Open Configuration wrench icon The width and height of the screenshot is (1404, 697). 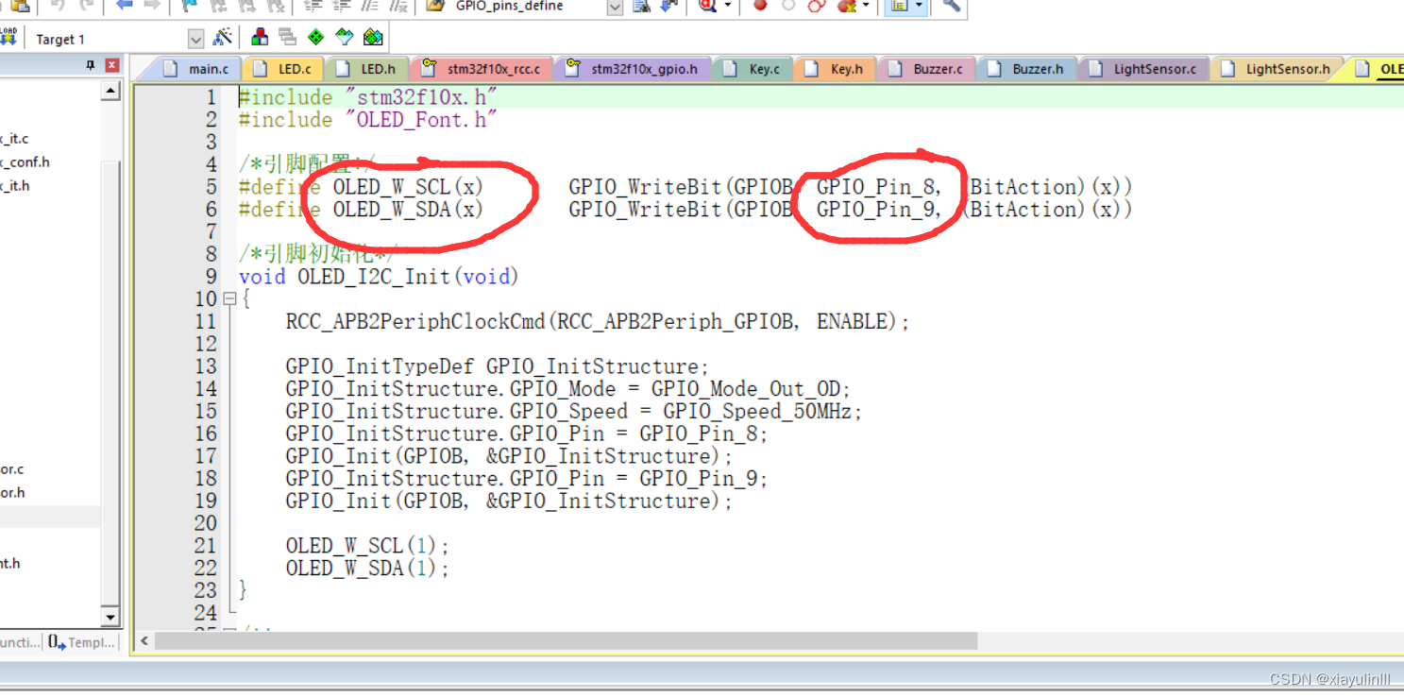tap(952, 6)
